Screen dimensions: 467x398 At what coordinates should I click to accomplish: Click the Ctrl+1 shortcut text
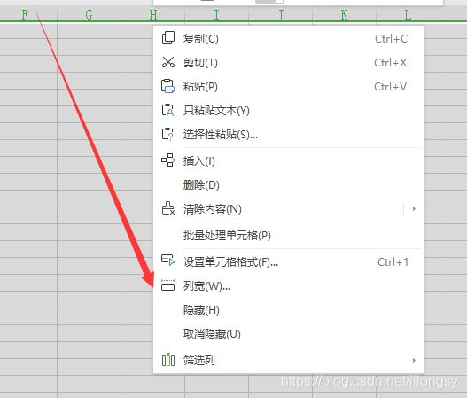[x=393, y=262]
